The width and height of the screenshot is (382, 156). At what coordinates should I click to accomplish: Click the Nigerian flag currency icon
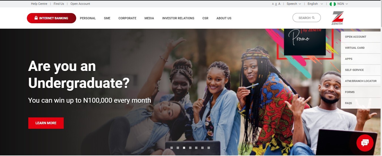click(x=333, y=4)
